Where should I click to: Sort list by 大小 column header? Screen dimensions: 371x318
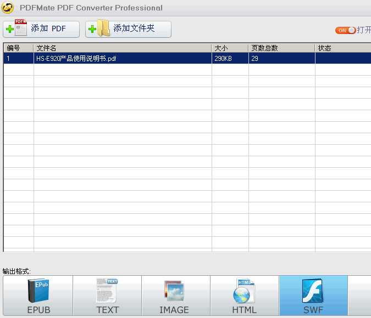coord(230,48)
